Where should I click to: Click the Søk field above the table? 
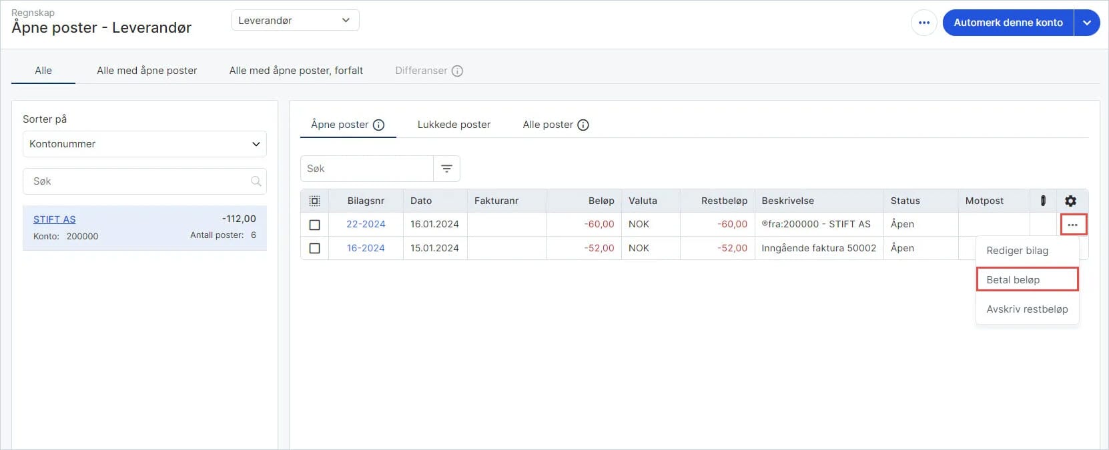click(366, 169)
